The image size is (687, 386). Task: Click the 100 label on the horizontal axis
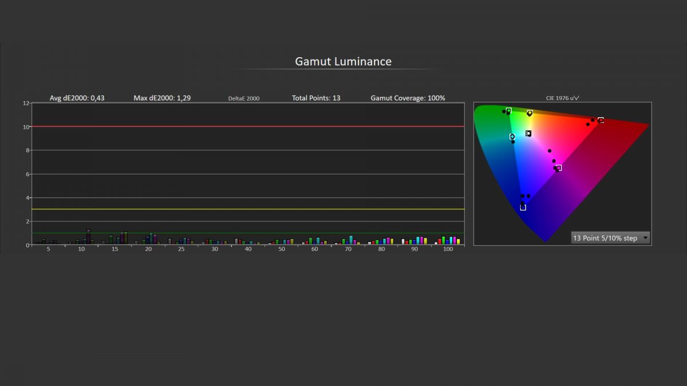click(448, 250)
